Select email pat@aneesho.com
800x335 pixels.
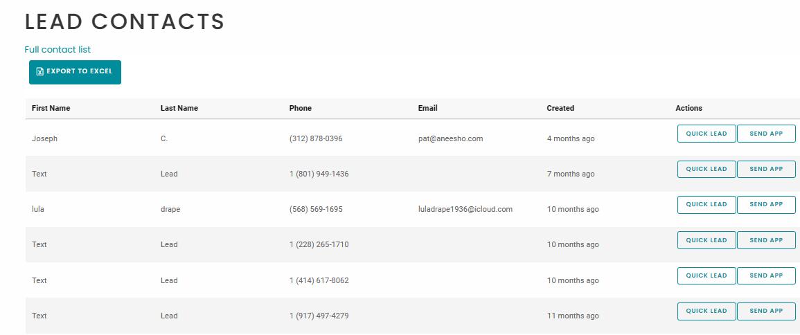point(450,138)
